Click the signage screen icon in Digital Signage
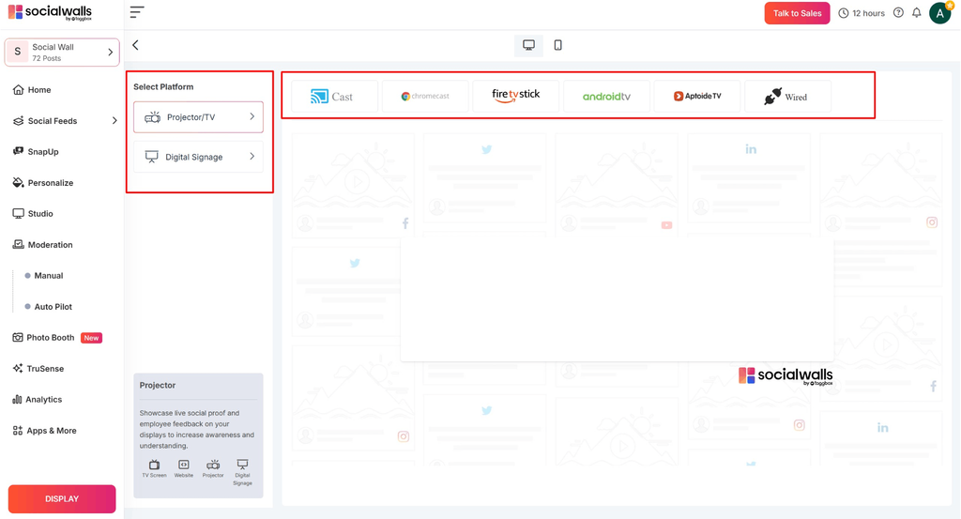 (151, 157)
